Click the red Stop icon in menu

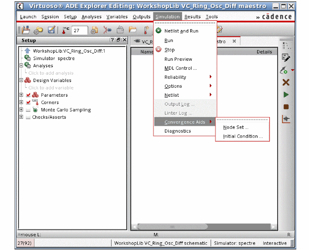click(159, 49)
